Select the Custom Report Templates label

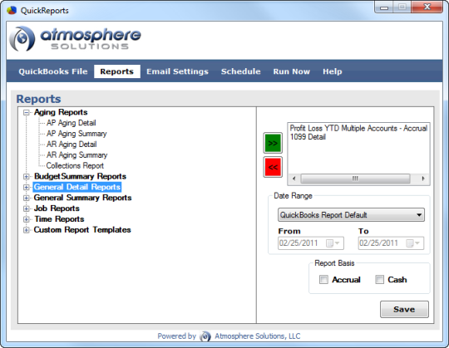[x=82, y=229]
